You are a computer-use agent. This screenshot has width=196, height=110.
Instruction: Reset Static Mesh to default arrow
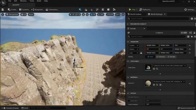click(190, 68)
